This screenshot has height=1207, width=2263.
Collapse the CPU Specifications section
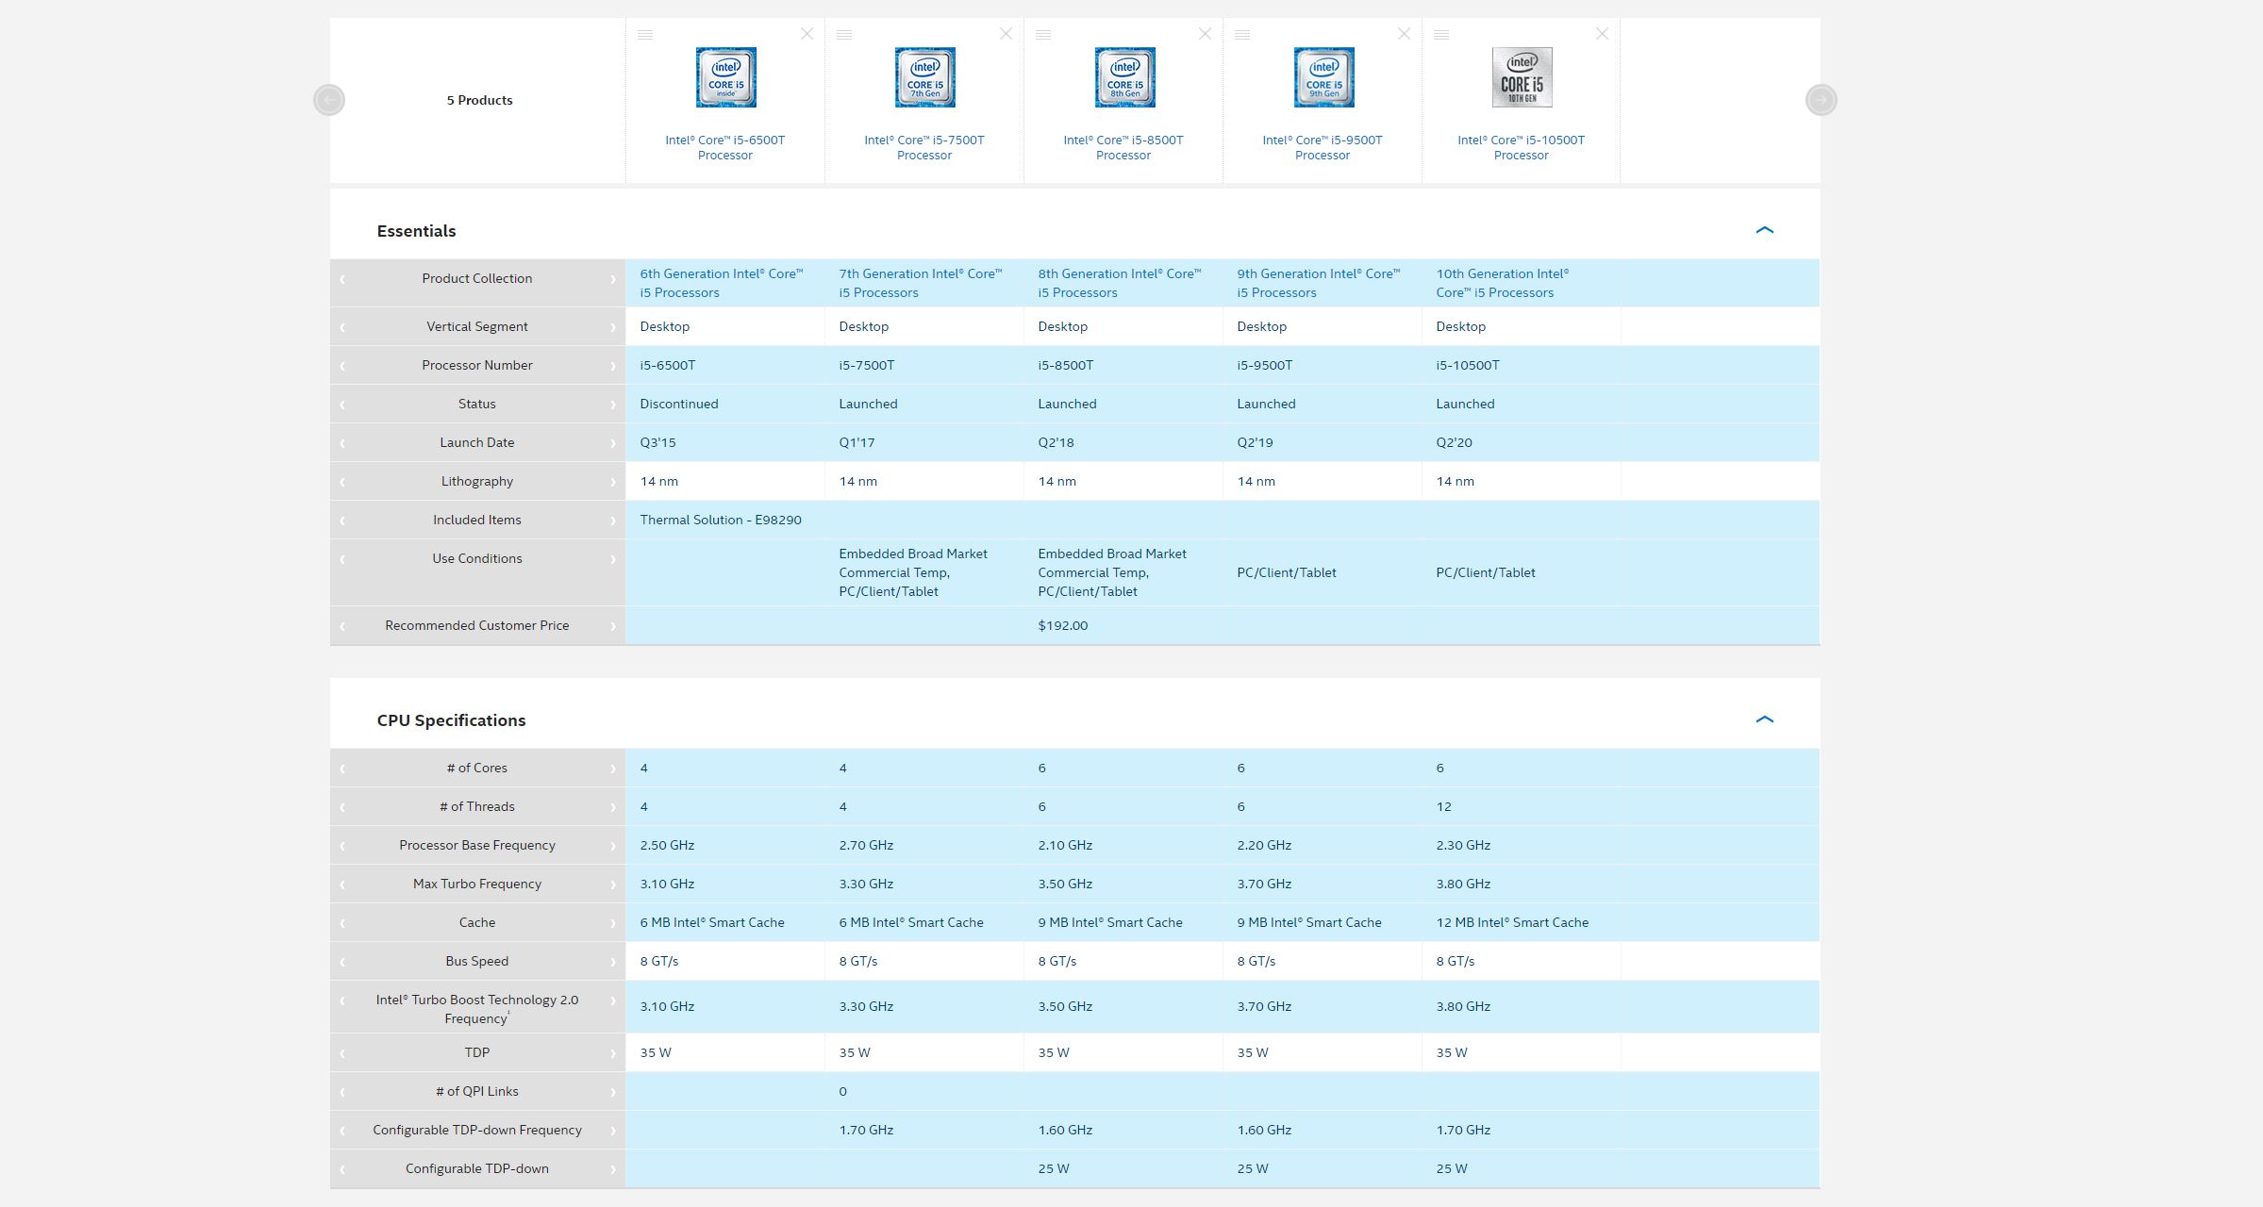[x=1764, y=719]
